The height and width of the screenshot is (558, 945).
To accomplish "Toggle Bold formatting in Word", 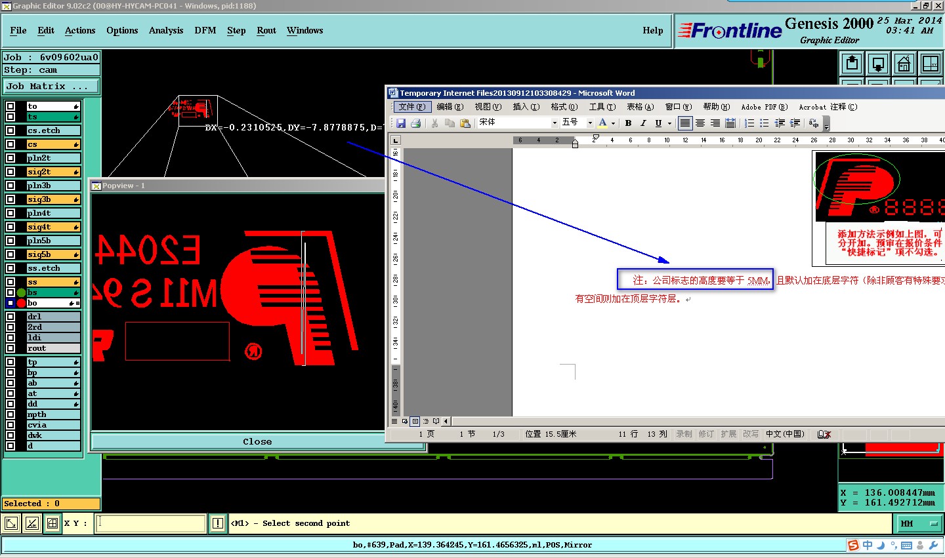I will [628, 123].
